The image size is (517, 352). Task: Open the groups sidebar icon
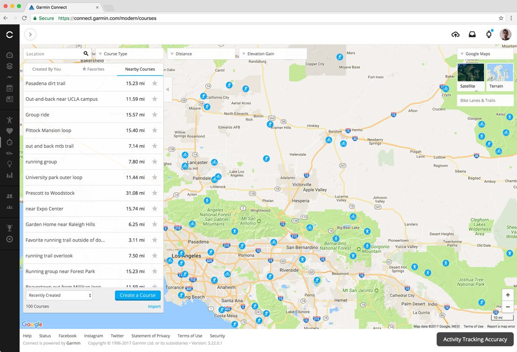click(x=9, y=207)
